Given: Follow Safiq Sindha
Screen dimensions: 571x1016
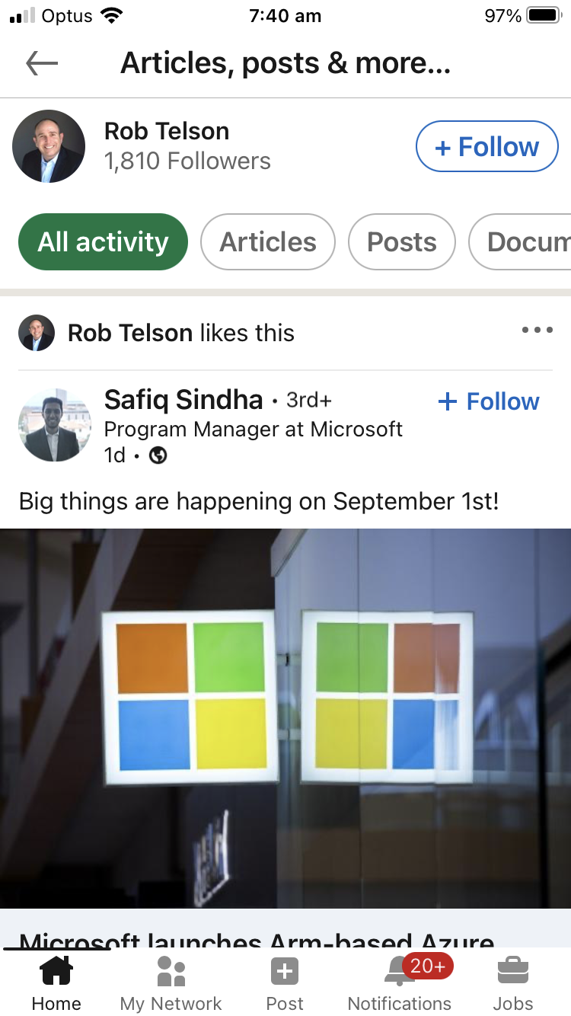Looking at the screenshot, I should click(489, 401).
